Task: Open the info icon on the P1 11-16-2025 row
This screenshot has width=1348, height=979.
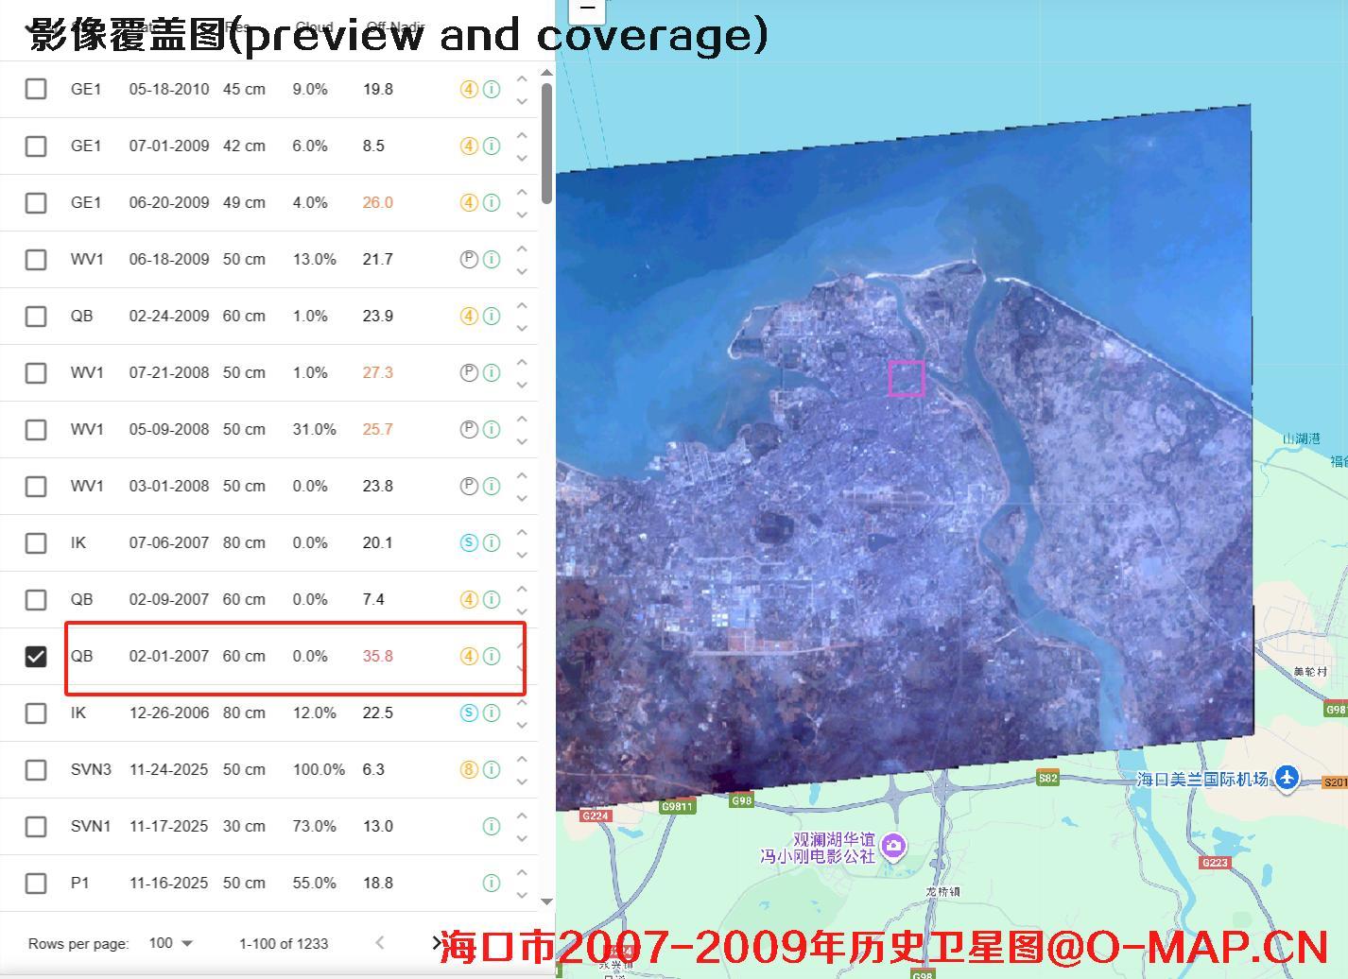Action: pos(491,883)
